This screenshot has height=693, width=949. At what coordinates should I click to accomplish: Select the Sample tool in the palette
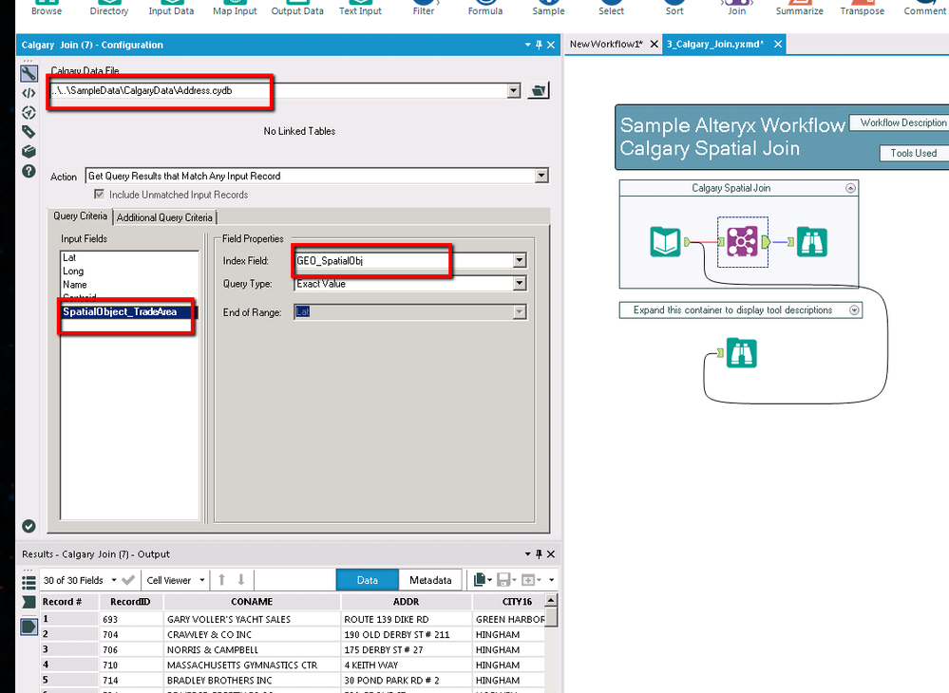click(548, 9)
